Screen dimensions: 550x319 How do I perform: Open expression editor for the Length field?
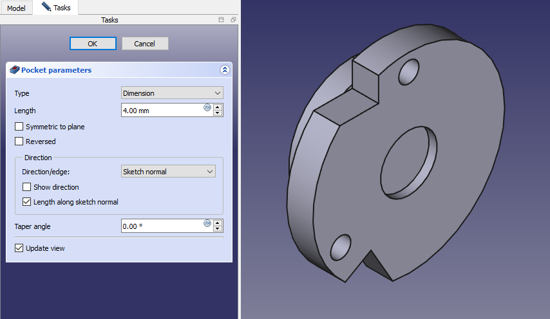point(207,107)
